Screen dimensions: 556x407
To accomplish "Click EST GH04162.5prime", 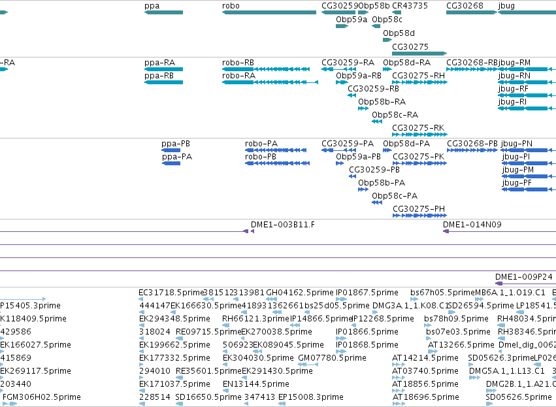I will point(271,299).
